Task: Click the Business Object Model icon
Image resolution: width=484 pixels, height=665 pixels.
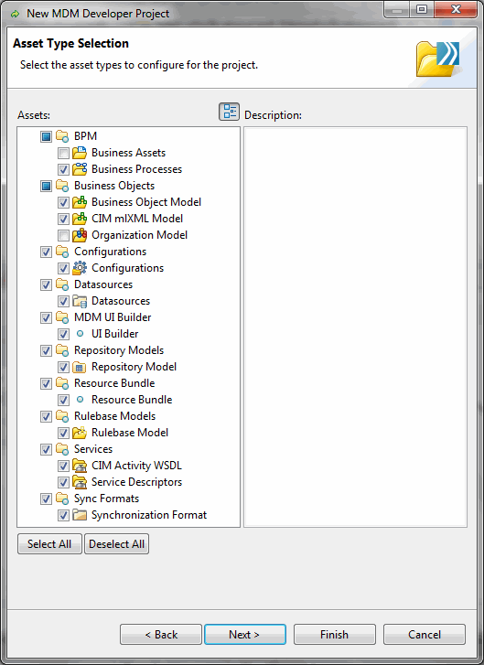Action: (x=80, y=202)
